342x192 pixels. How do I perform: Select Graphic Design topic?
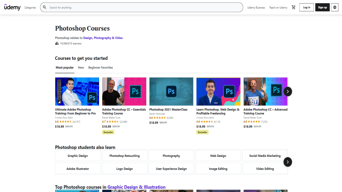(x=78, y=156)
